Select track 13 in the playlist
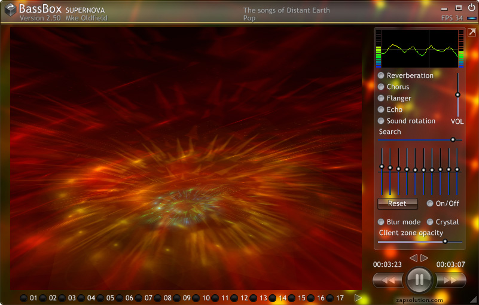Viewport: 479px width, 305px height. point(253,298)
